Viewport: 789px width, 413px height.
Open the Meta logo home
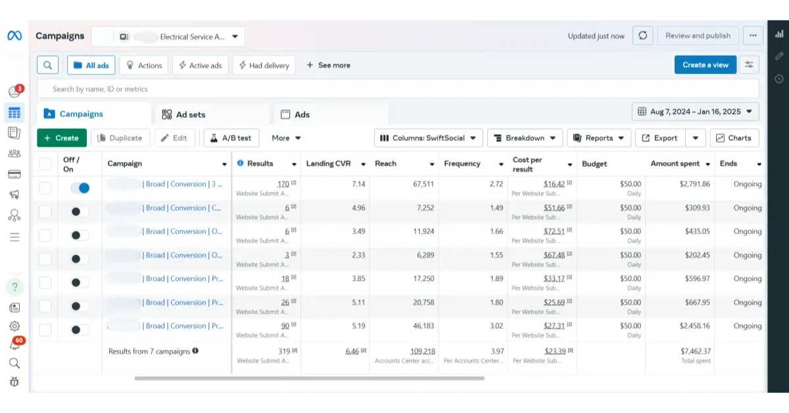(14, 36)
